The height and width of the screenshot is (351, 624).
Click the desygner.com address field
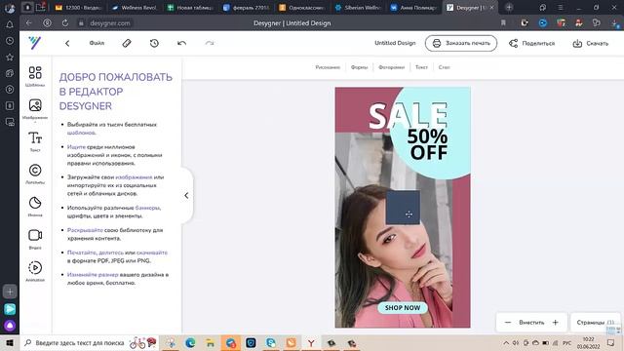coord(110,23)
